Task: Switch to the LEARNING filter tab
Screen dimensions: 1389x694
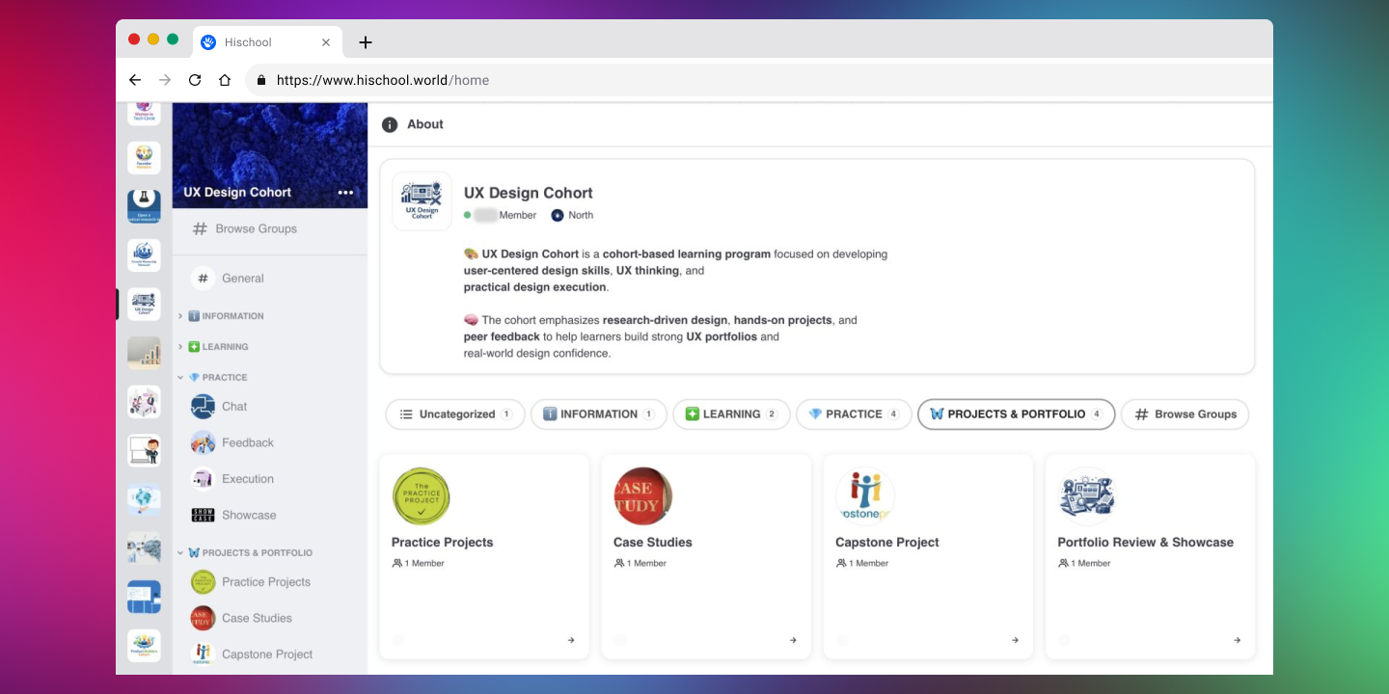Action: click(x=731, y=414)
